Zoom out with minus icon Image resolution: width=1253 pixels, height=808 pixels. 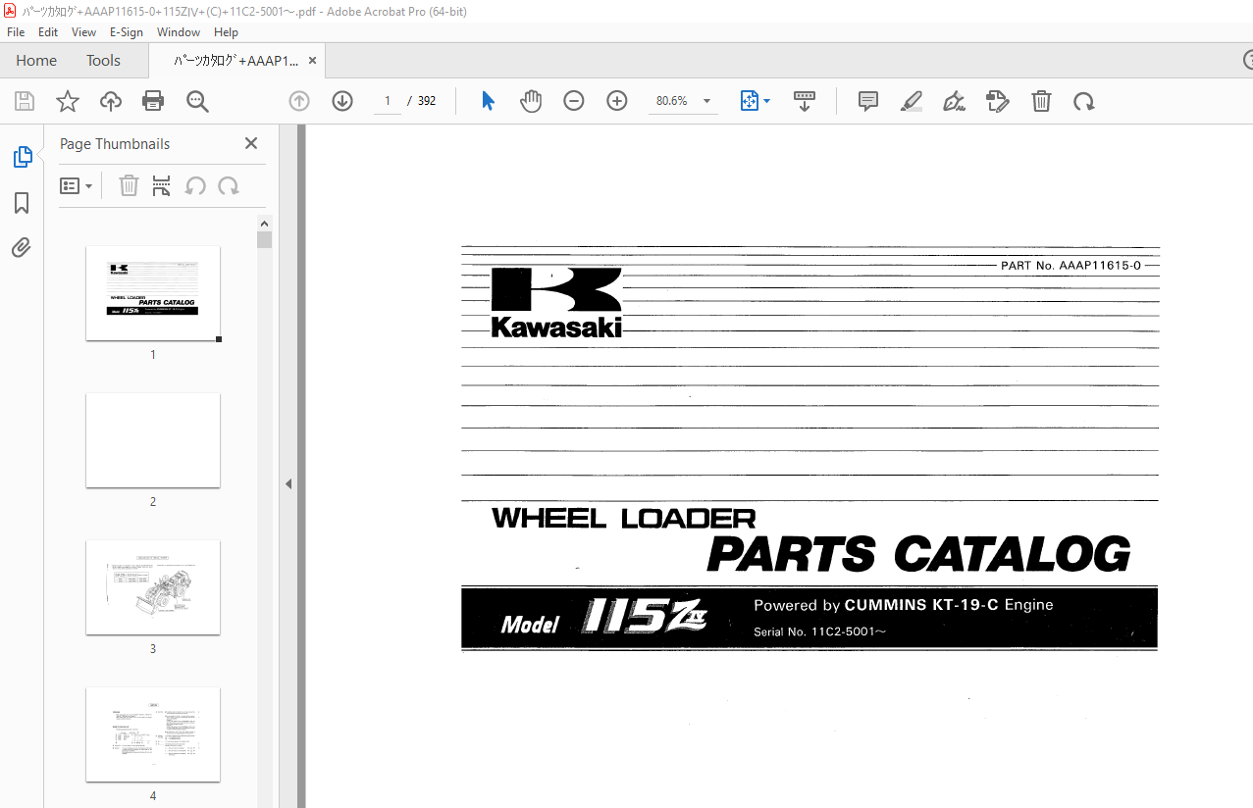(x=574, y=101)
